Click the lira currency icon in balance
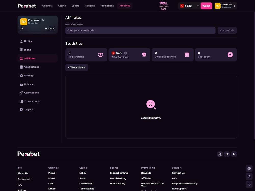The image size is (255, 191). click(x=182, y=6)
